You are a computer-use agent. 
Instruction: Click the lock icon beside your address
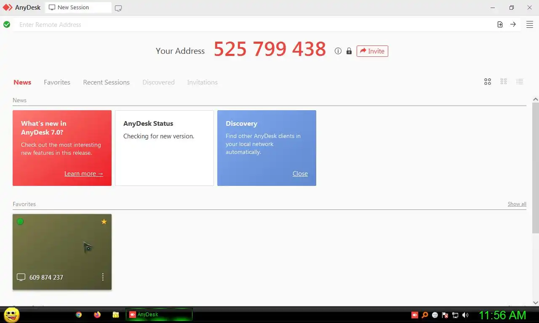pyautogui.click(x=349, y=51)
